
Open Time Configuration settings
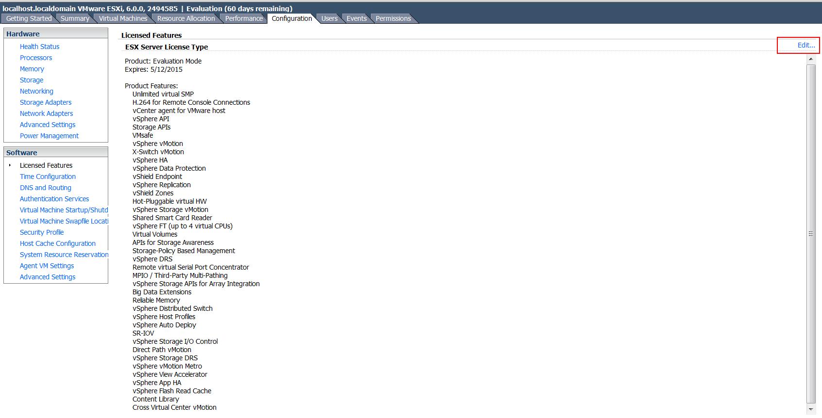pos(48,177)
